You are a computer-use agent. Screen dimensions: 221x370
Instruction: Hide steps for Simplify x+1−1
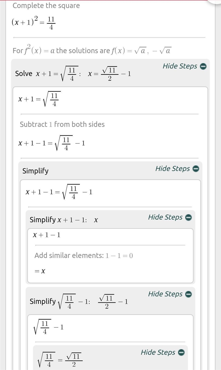click(165, 217)
